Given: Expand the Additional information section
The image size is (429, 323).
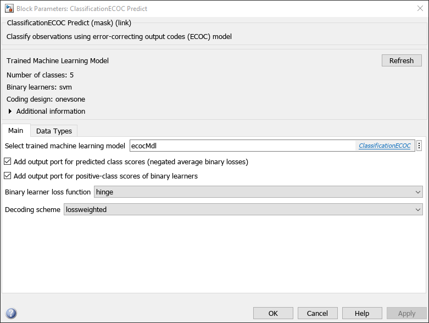Looking at the screenshot, I should (10, 112).
